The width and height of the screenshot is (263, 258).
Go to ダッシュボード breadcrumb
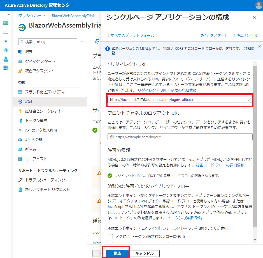[32, 16]
